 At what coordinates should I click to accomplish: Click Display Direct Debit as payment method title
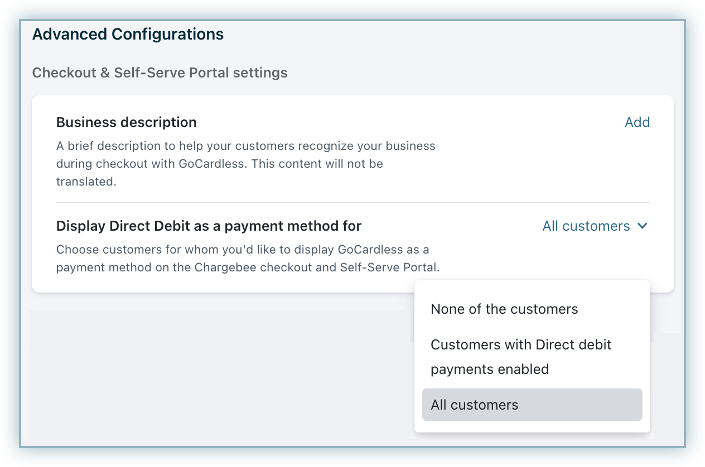pos(209,226)
